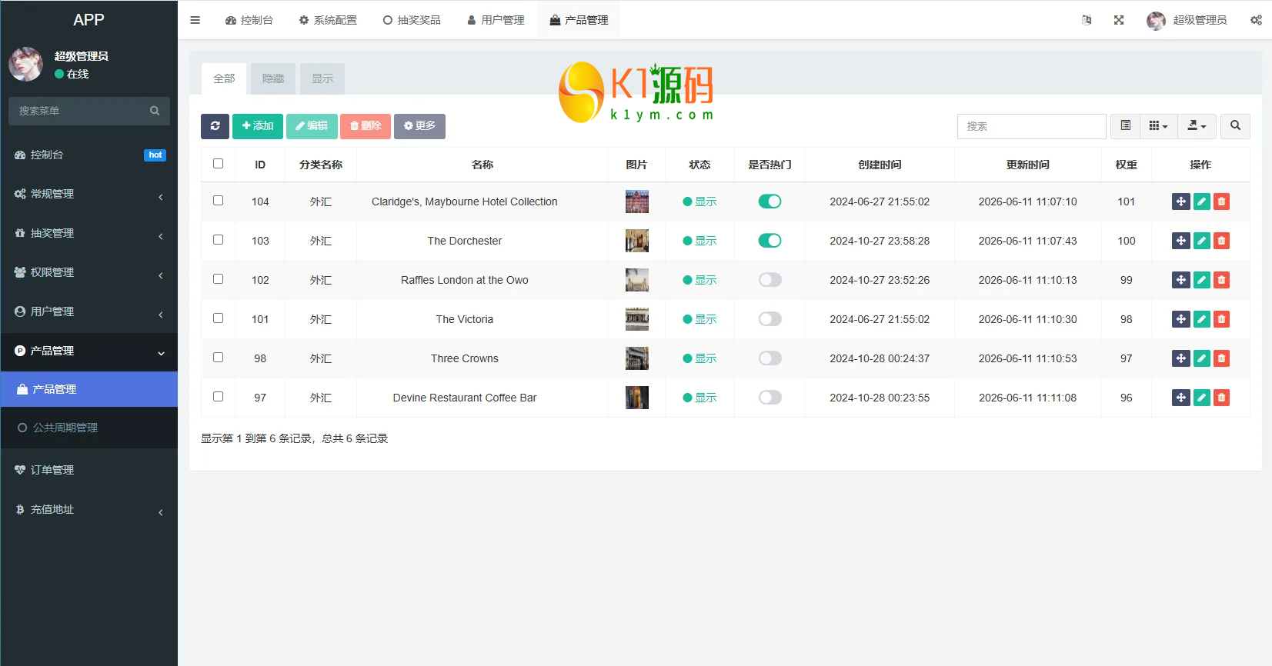Check the checkbox for row ID 102
The width and height of the screenshot is (1272, 666).
[219, 279]
